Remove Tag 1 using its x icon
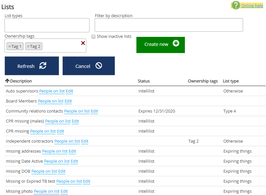 pyautogui.click(x=9, y=47)
